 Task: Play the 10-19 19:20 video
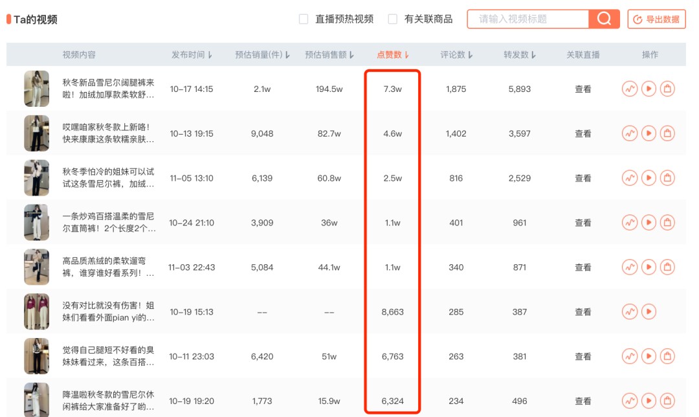coord(649,401)
